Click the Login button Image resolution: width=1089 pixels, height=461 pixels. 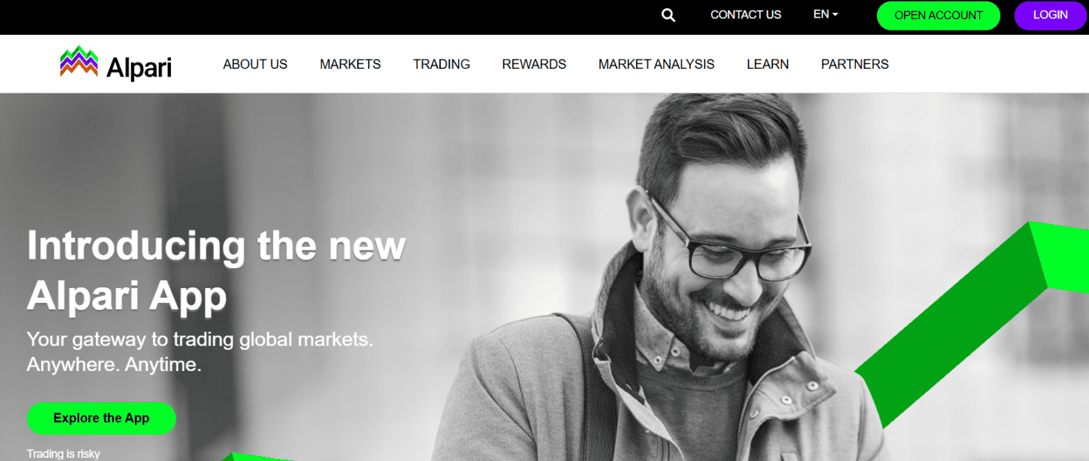[x=1050, y=15]
